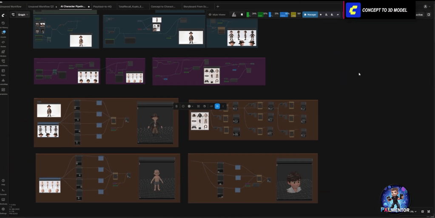Open the Graph mode dropdown
435x218 pixels.
coord(20,15)
